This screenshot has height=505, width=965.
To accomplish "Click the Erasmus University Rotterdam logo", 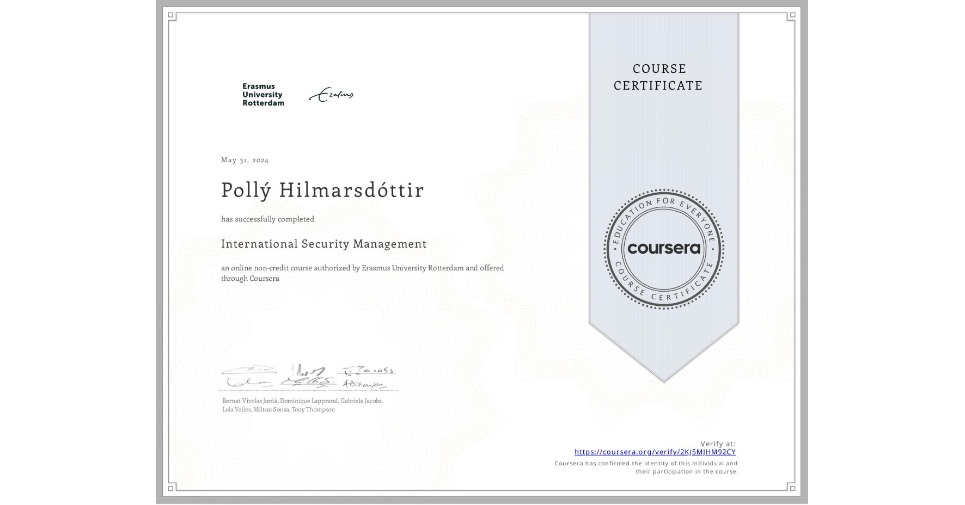I will [x=262, y=94].
